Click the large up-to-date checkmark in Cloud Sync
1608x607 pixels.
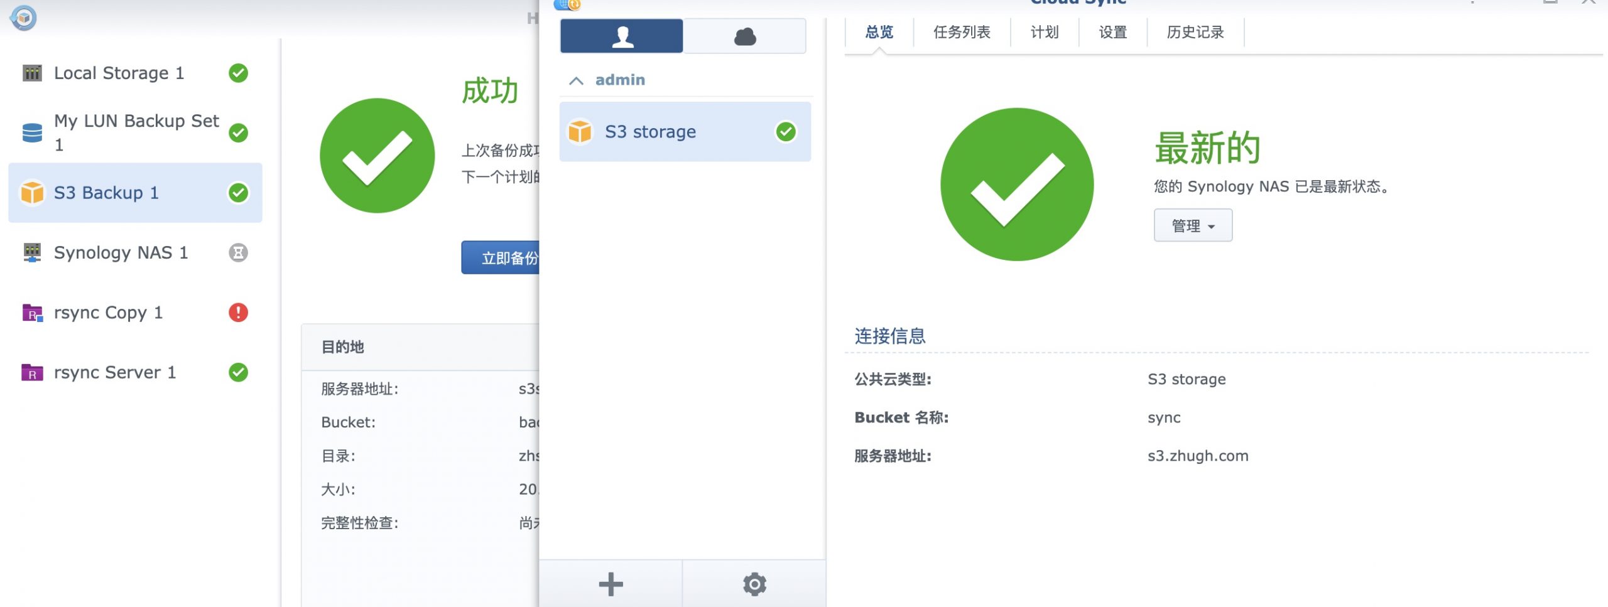pos(1017,185)
